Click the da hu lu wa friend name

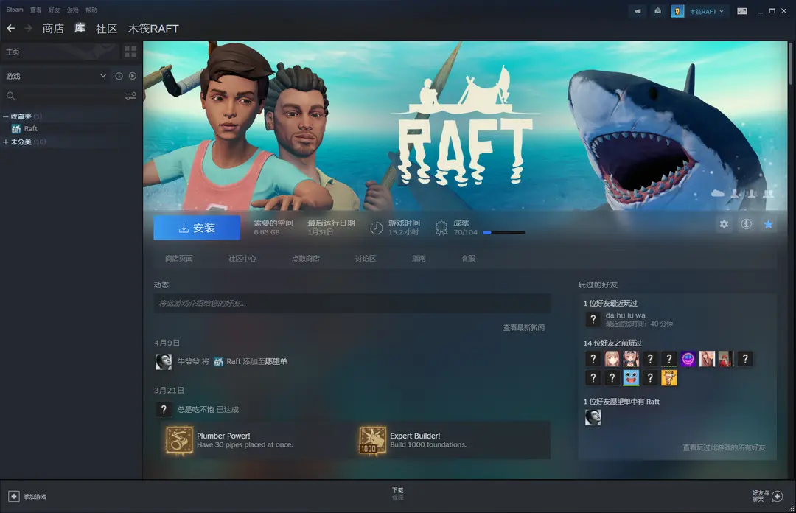pyautogui.click(x=626, y=315)
